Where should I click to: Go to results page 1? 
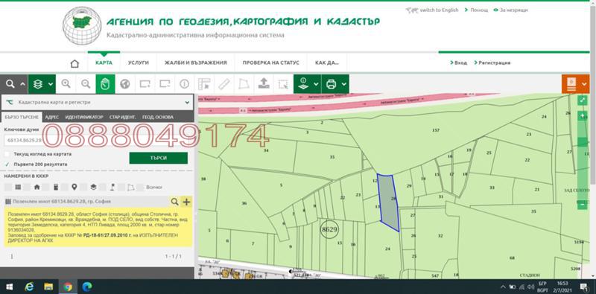(x=11, y=256)
